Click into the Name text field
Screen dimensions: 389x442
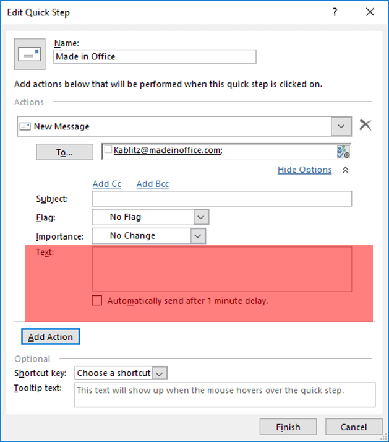(x=155, y=56)
